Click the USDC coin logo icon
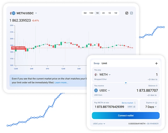 click(x=96, y=90)
